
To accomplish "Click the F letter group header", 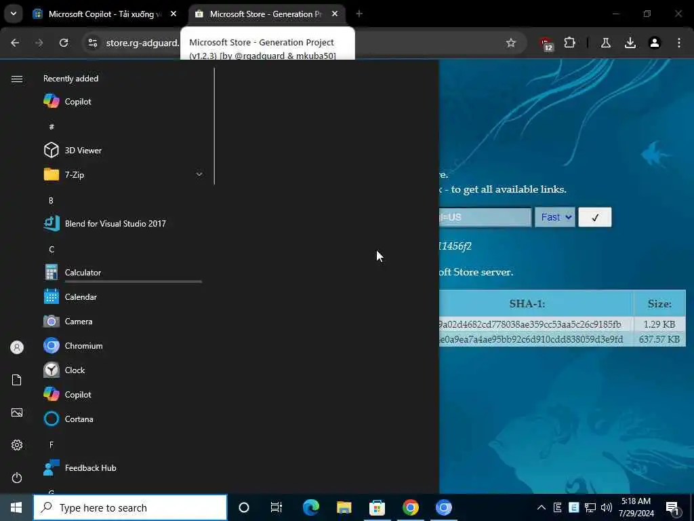I will (x=52, y=444).
